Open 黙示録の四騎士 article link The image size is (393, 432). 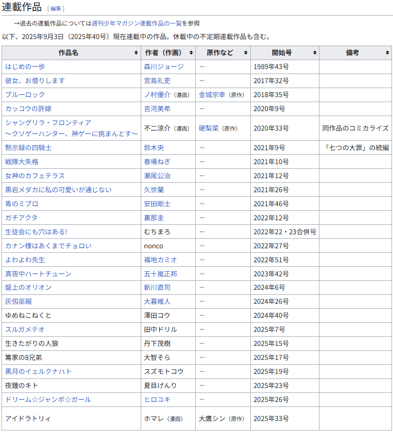tap(29, 148)
